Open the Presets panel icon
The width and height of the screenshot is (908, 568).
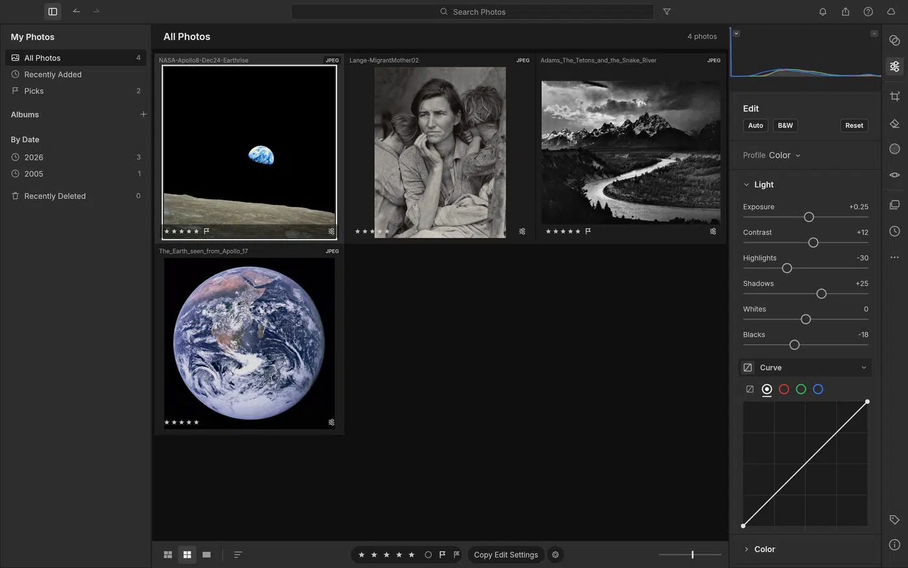coord(894,40)
